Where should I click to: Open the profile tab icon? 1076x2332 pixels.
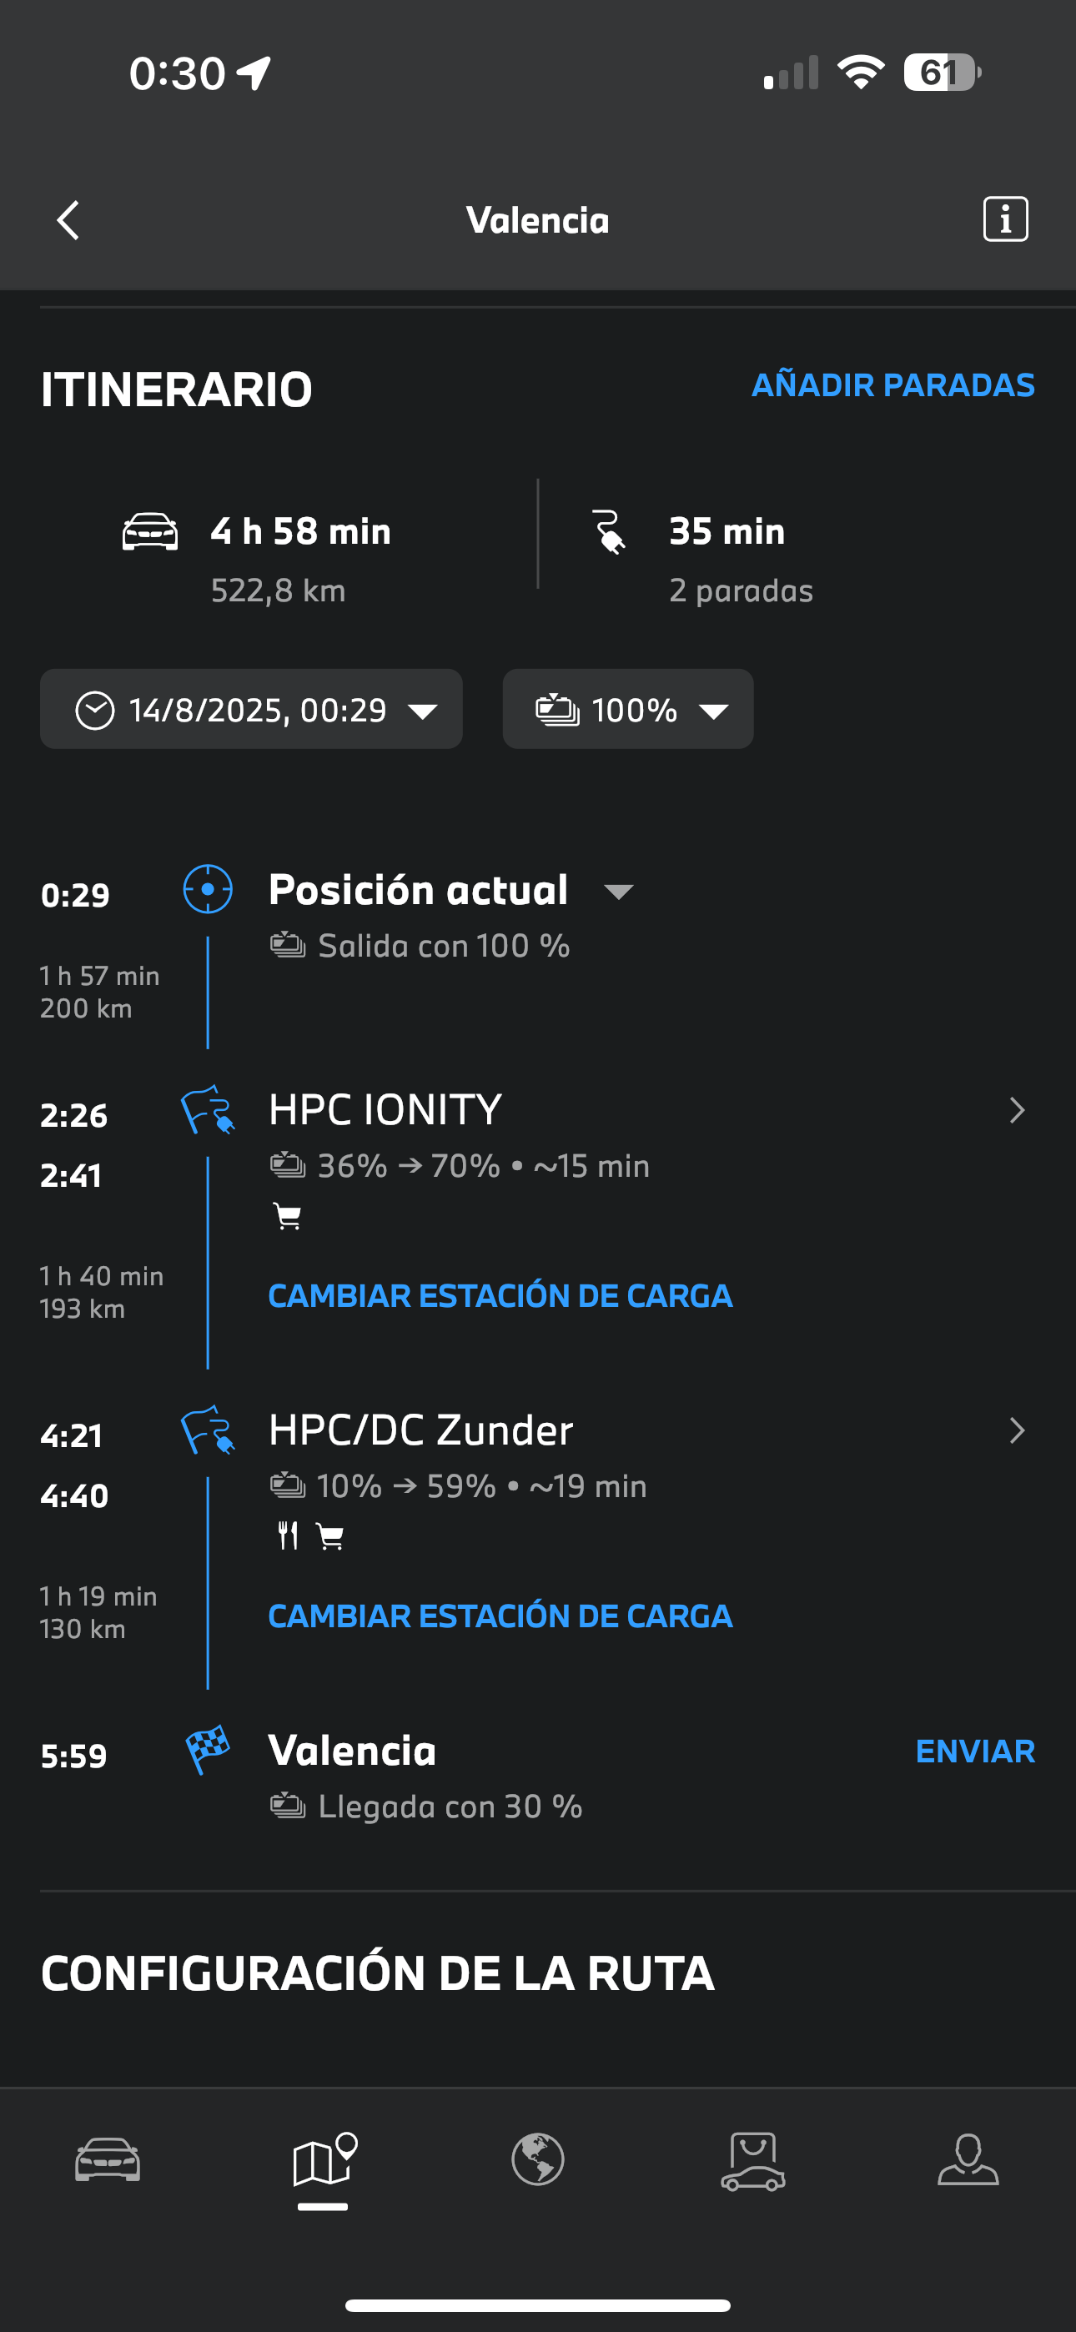point(968,2160)
